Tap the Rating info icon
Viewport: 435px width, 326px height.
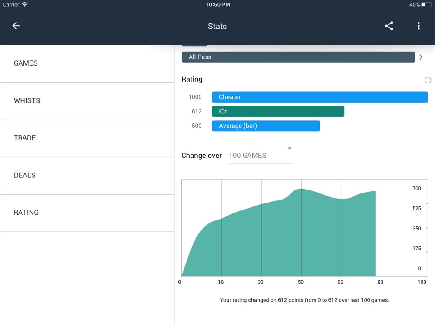[x=428, y=80]
